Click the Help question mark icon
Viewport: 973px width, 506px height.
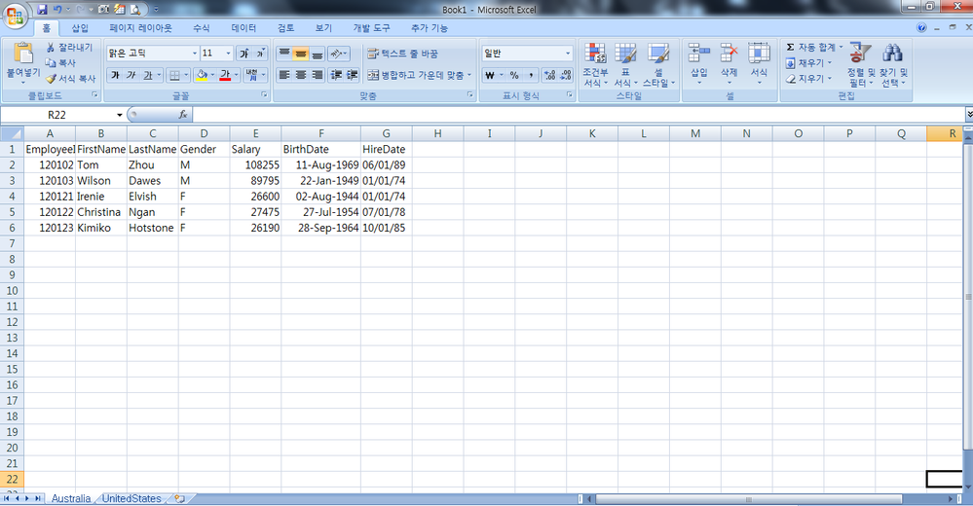[921, 28]
